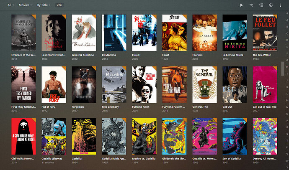Click the La Femme Nikita title link

[x=233, y=55]
